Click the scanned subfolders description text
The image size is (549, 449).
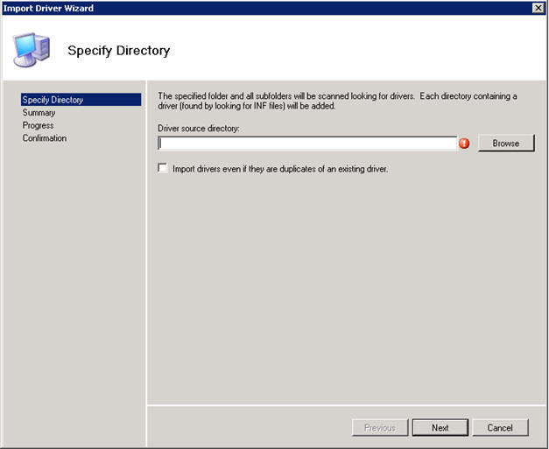337,101
